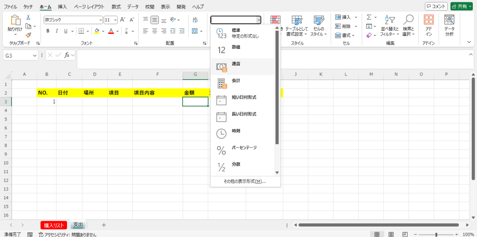The width and height of the screenshot is (477, 237).
Task: Toggle bold formatting
Action: 48,31
